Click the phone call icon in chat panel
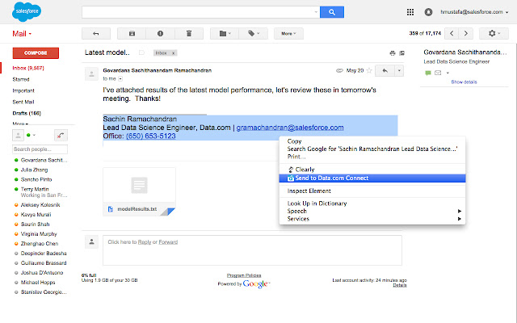Screen dimensions: 517x323 61,135
